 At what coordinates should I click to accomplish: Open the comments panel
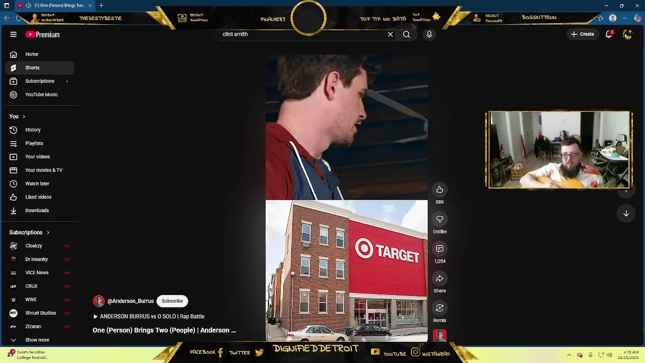coord(439,249)
